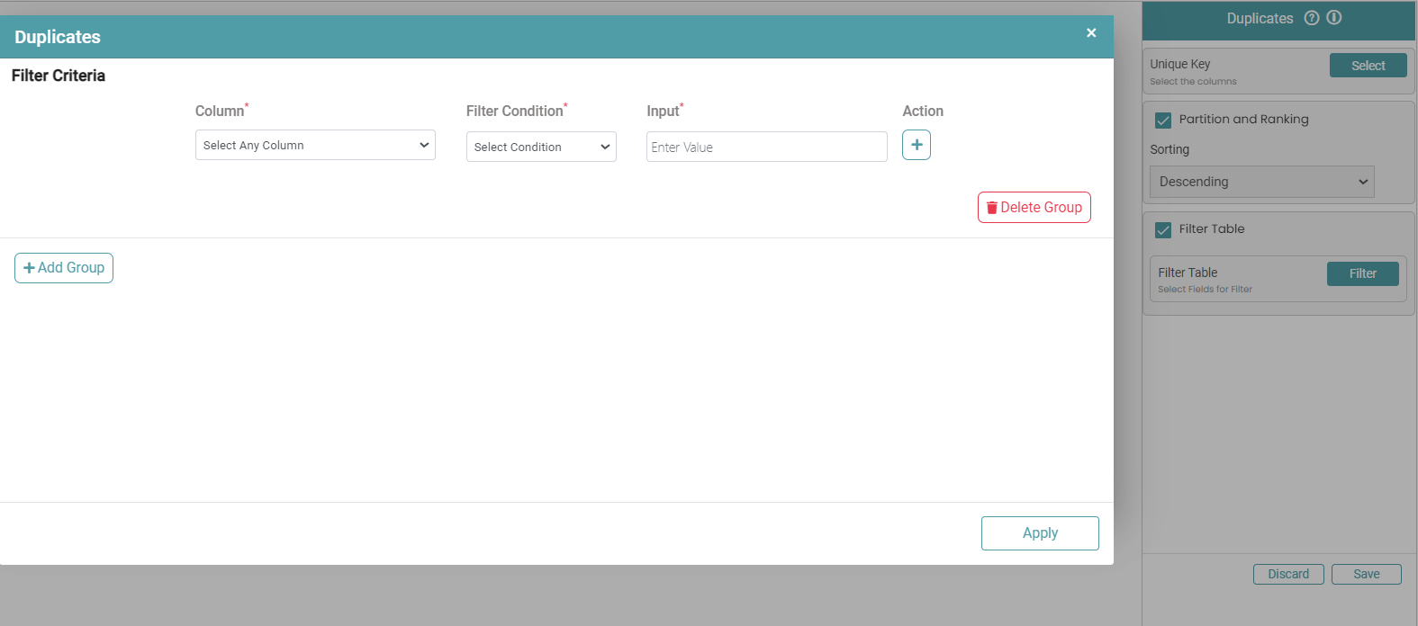Screen dimensions: 1418x626
Task: Toggle the Filter Table checkbox
Action: pyautogui.click(x=1163, y=229)
